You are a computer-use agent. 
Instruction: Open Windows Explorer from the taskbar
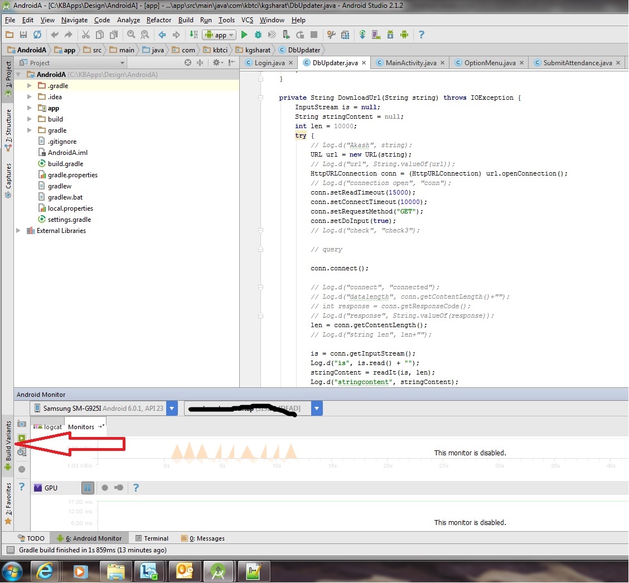point(116,571)
